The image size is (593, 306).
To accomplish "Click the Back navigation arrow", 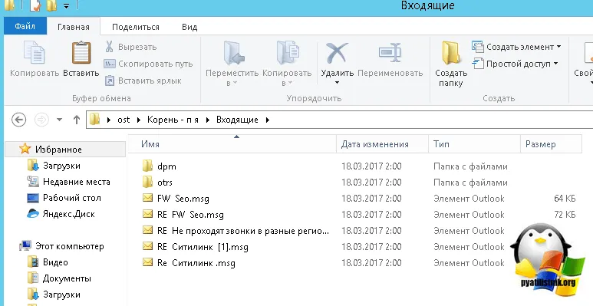I will [19, 120].
